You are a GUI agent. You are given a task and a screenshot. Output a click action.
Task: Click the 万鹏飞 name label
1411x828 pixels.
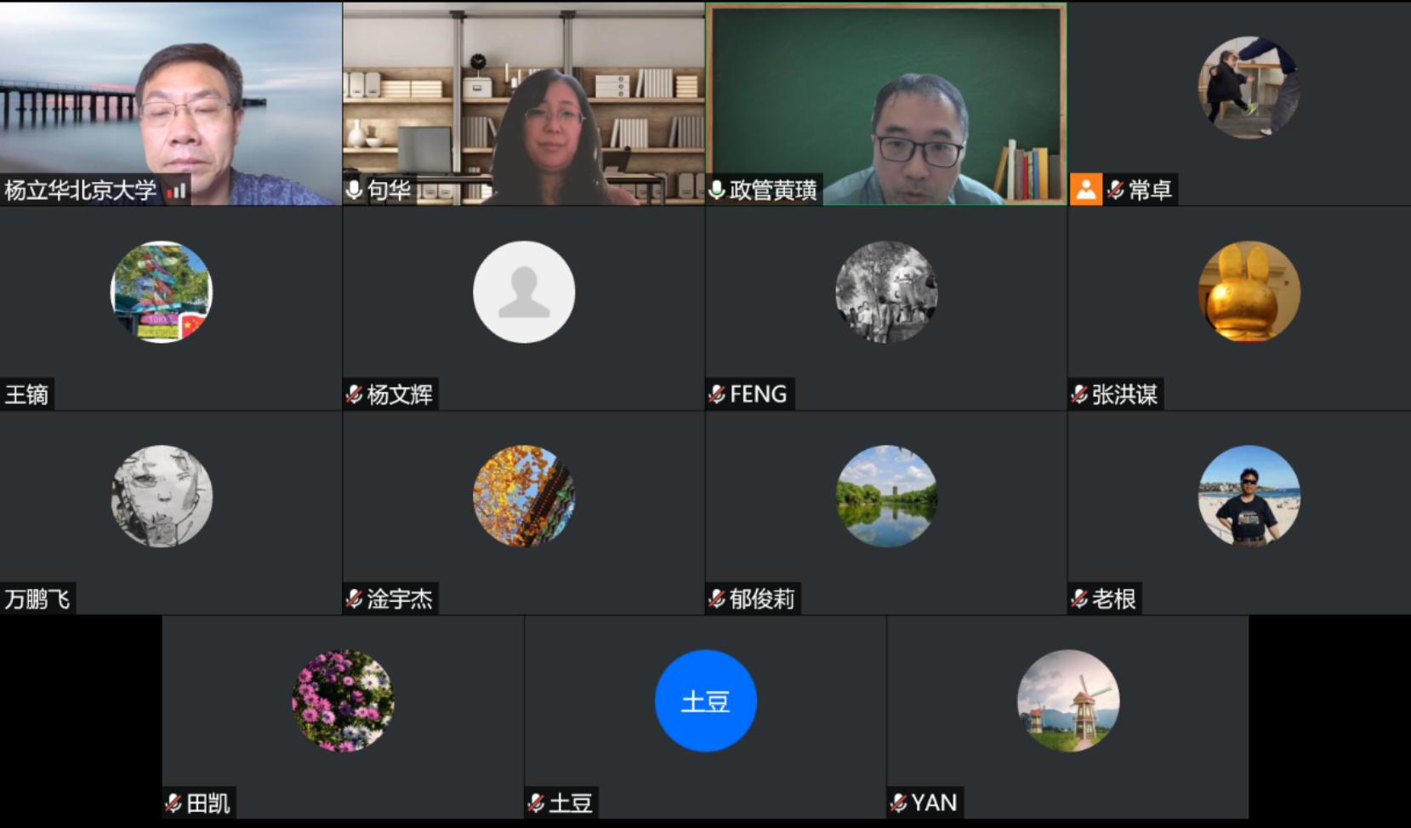37,599
